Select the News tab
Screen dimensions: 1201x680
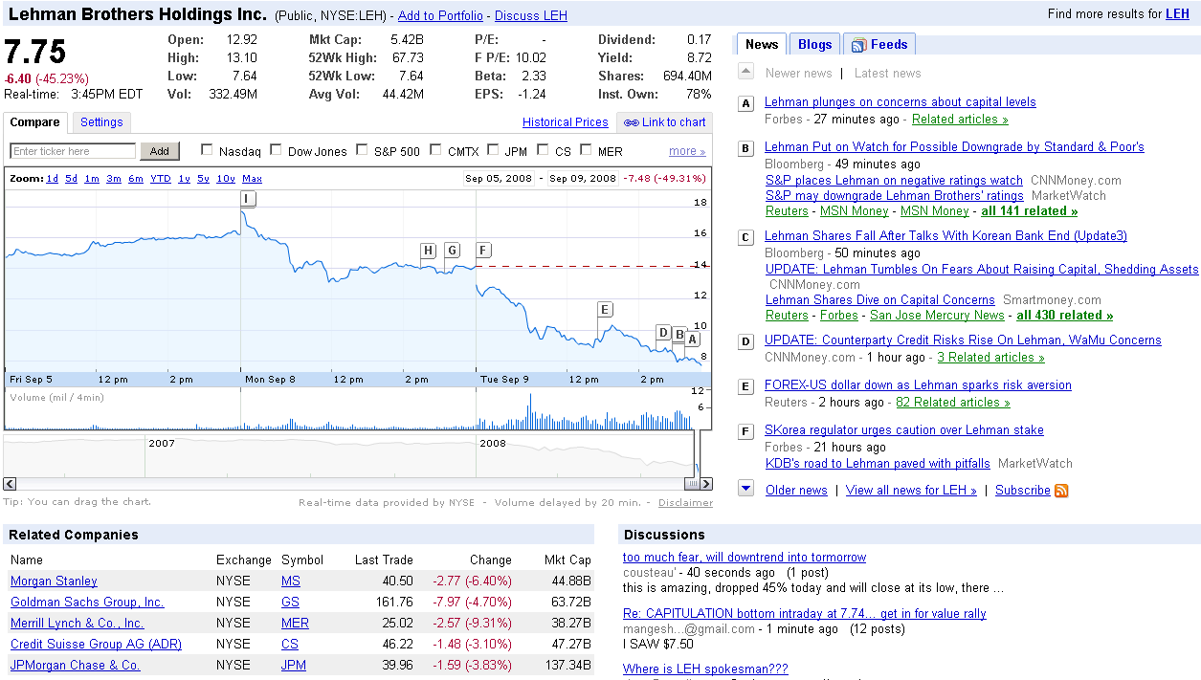click(762, 44)
